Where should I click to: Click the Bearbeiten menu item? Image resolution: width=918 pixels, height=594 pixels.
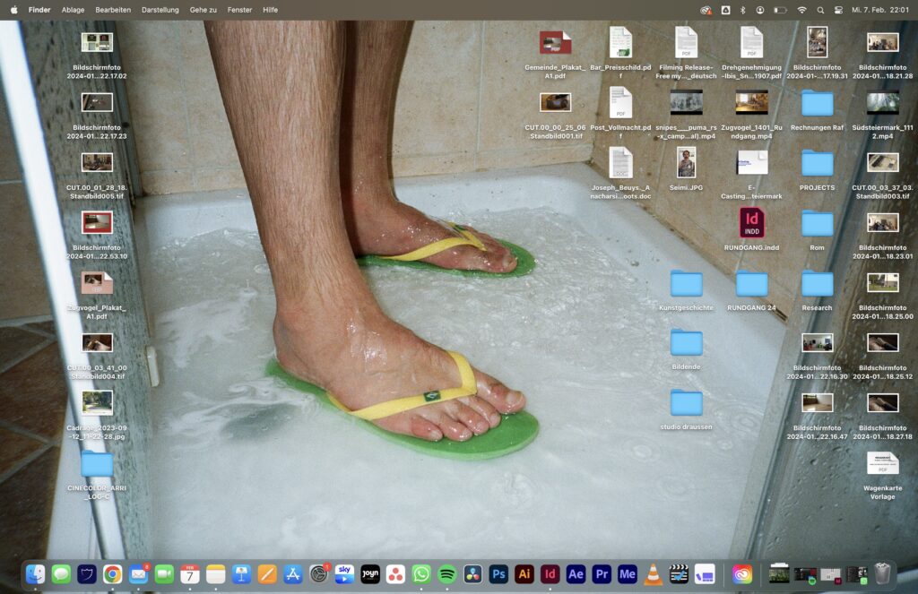[113, 10]
